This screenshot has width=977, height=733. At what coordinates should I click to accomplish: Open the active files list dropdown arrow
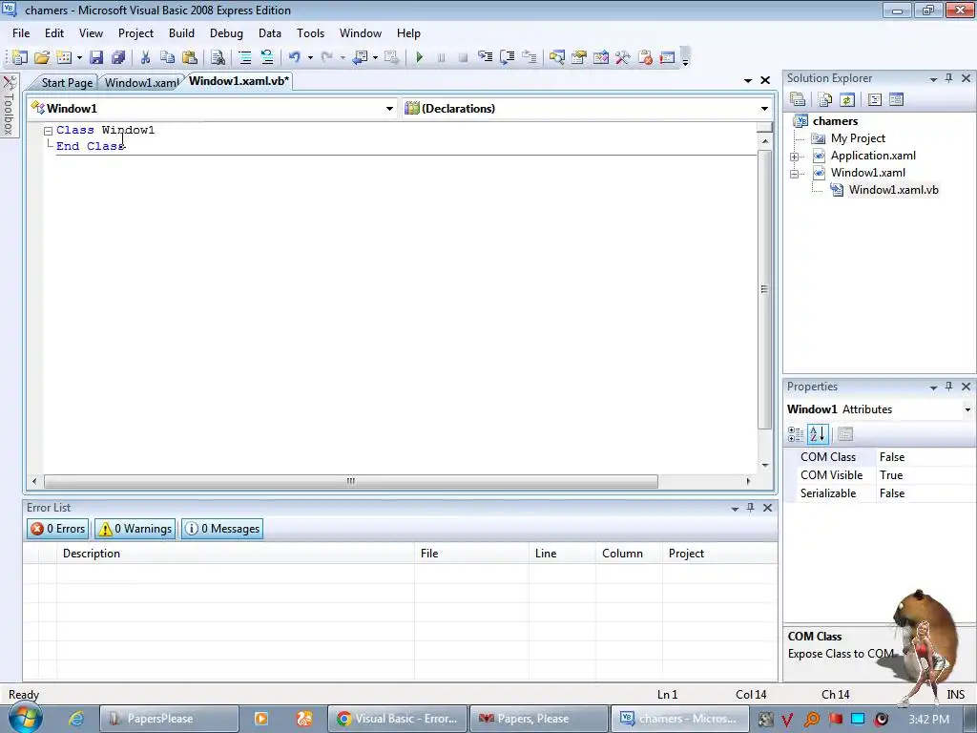point(748,80)
